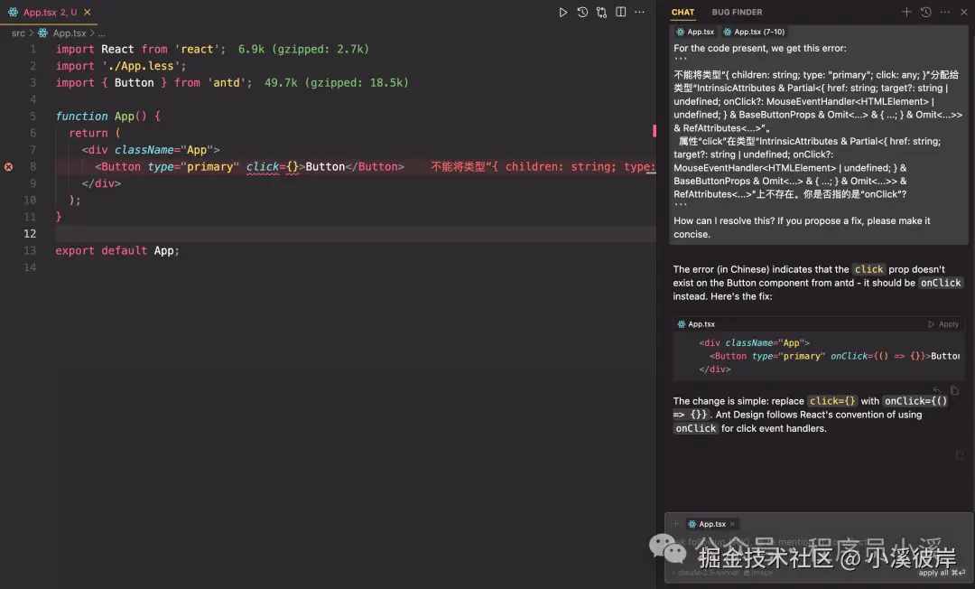
Task: Click the inline error message on line 8
Action: 543,167
